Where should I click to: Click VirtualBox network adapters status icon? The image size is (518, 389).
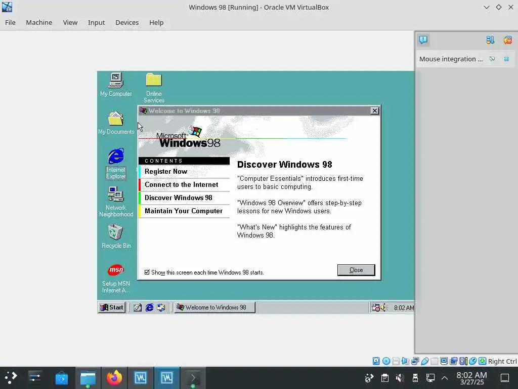415,361
